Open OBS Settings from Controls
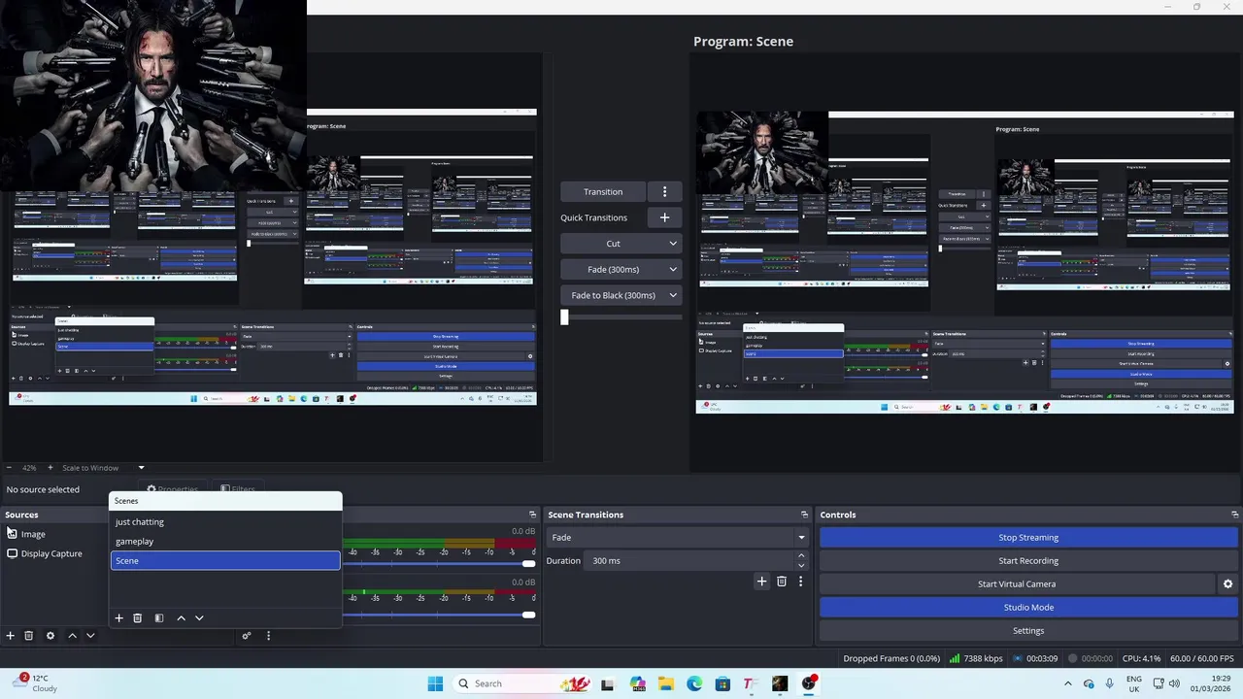Screen dimensions: 1243x699 [1028, 630]
